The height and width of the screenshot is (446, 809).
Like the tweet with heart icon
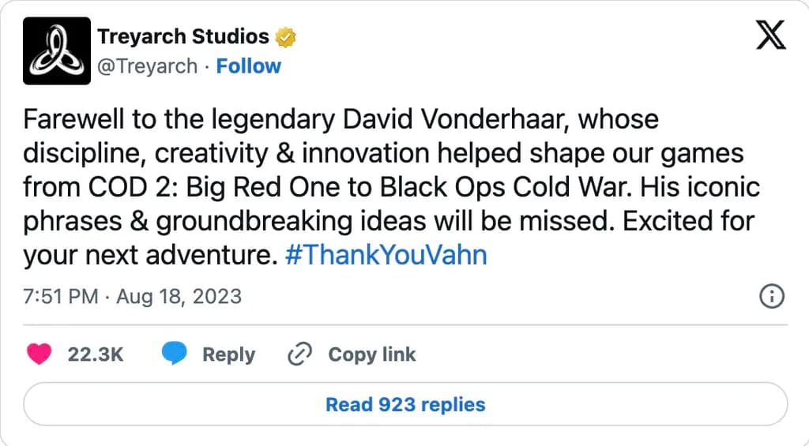40,354
